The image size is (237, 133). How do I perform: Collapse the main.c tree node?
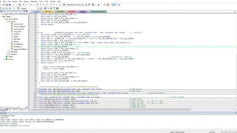click(7, 21)
